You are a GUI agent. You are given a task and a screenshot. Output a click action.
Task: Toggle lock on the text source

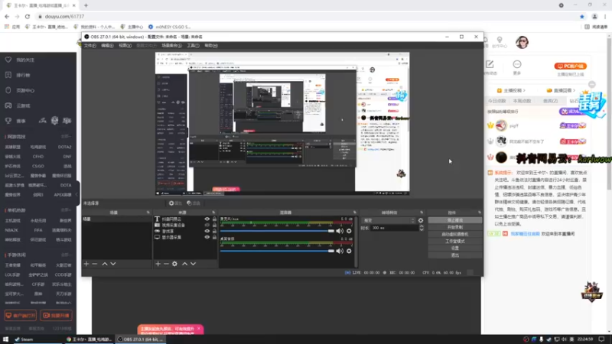pos(214,219)
